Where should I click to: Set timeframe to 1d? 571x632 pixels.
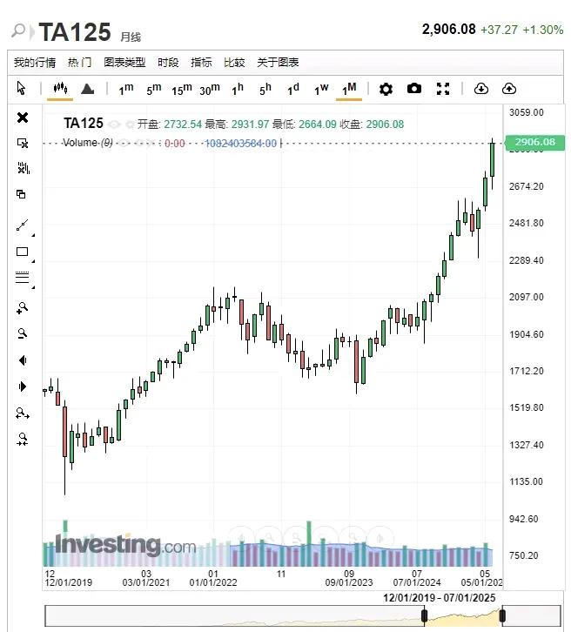tap(293, 89)
